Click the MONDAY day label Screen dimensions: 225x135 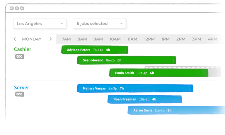tap(32, 39)
